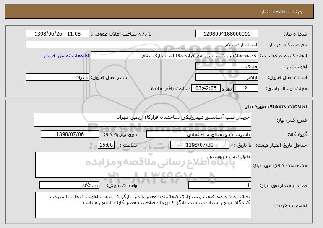The height and width of the screenshot is (228, 323).
Task: Click the label ساعت باقی مانده
Action: pyautogui.click(x=170, y=88)
